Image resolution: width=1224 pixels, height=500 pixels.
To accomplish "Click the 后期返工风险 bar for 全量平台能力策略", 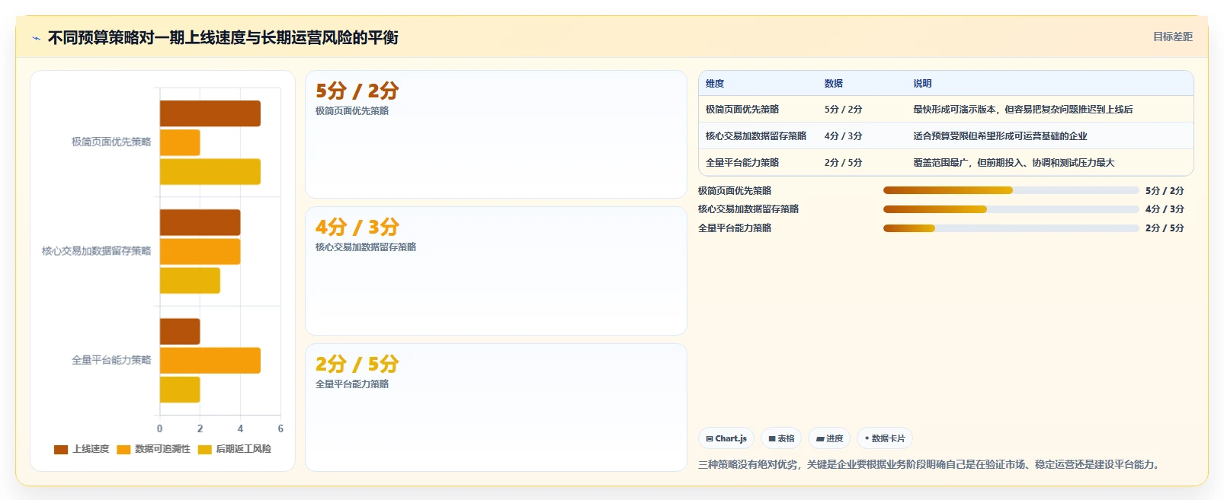I will [180, 389].
